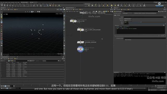Open the Help menu
The width and height of the screenshot is (167, 94).
(x=18, y=2)
